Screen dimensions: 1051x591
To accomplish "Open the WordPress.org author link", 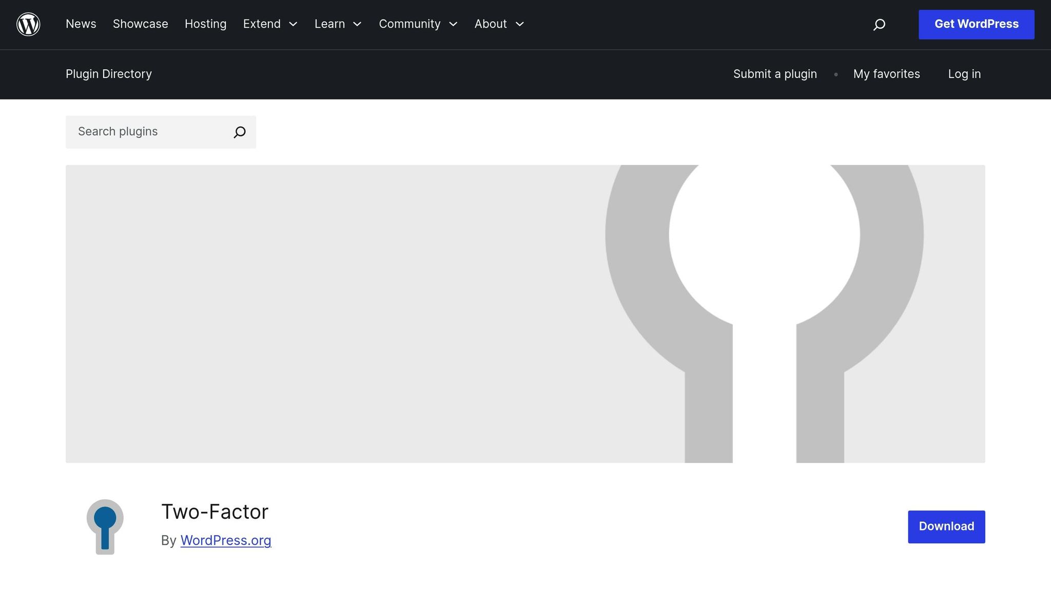I will coord(225,540).
